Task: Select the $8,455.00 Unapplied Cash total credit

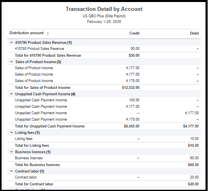Action: 132,126
